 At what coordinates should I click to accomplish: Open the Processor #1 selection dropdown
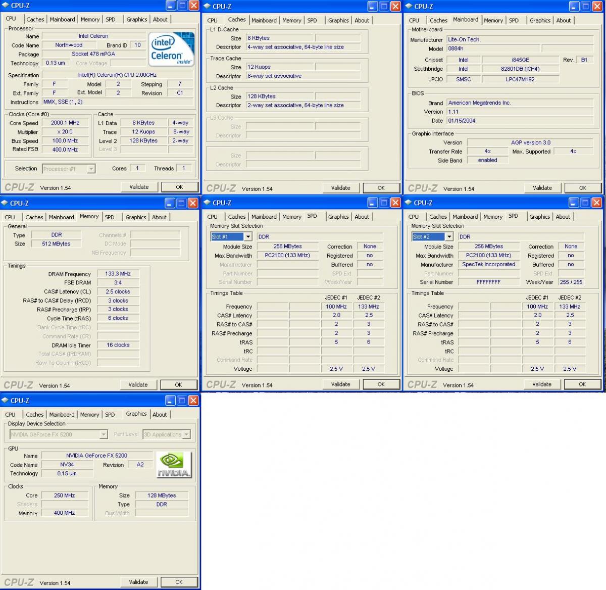[x=91, y=169]
